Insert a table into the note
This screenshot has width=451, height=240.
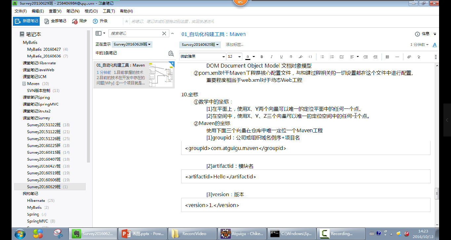click(x=387, y=57)
